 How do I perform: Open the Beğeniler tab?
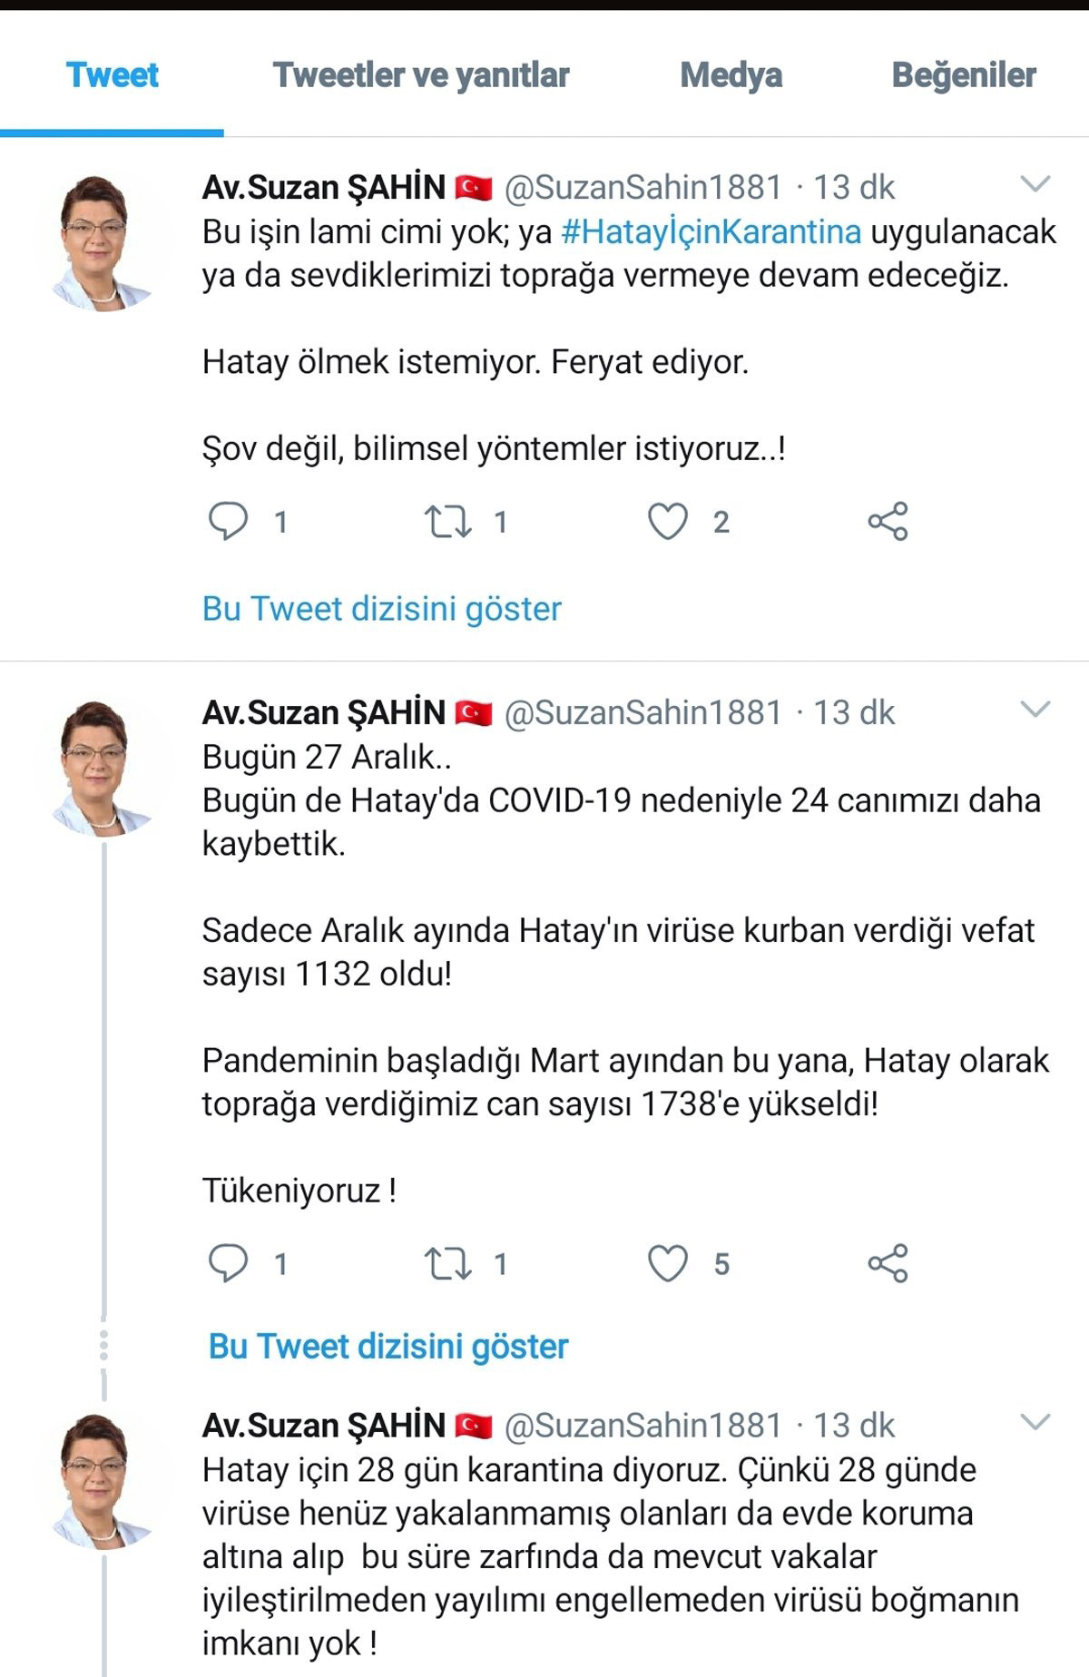(964, 76)
